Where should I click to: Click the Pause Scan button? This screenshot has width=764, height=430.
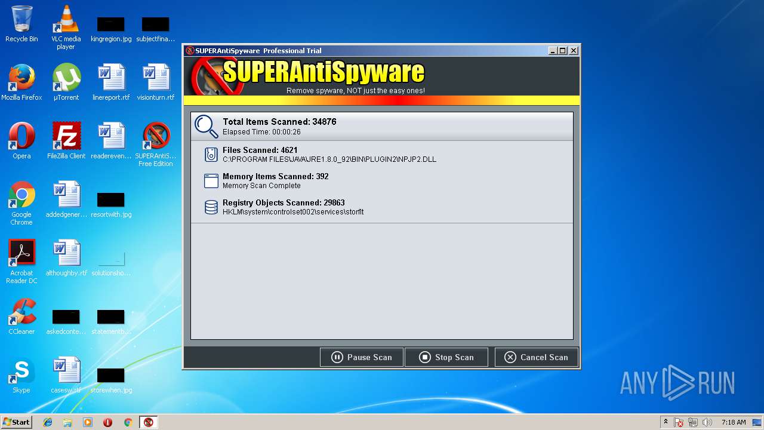362,357
